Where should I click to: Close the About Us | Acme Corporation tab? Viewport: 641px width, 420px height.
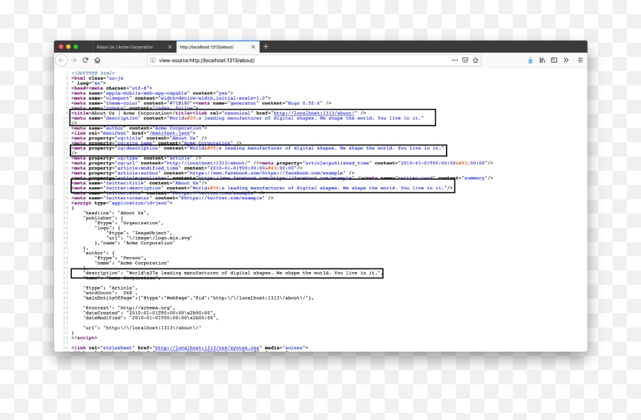[170, 47]
